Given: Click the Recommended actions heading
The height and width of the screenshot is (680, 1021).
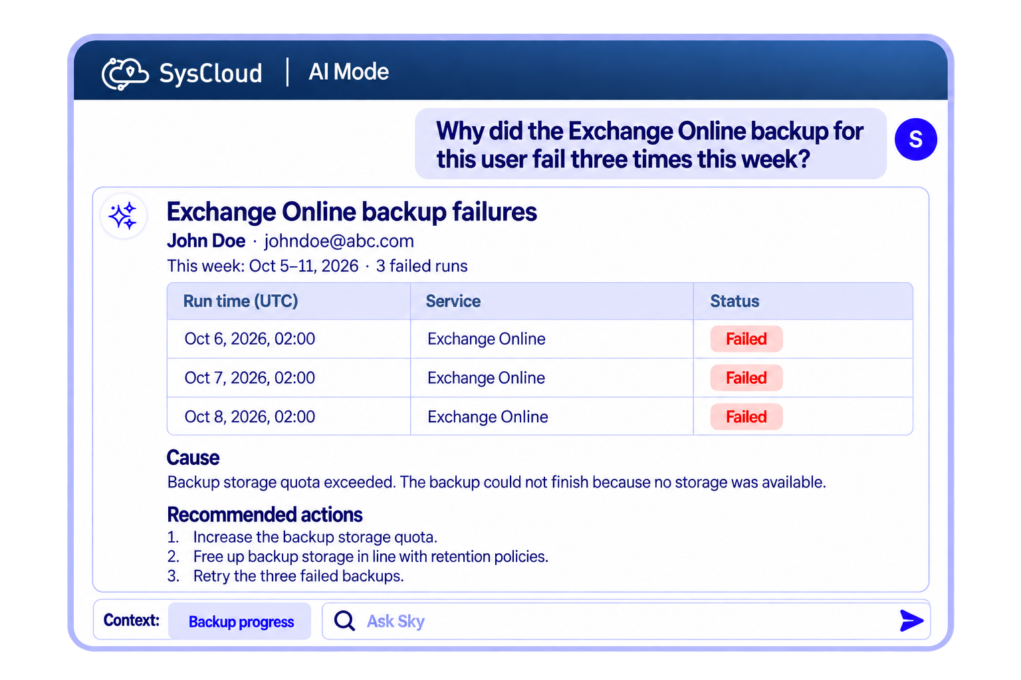Looking at the screenshot, I should 265,515.
